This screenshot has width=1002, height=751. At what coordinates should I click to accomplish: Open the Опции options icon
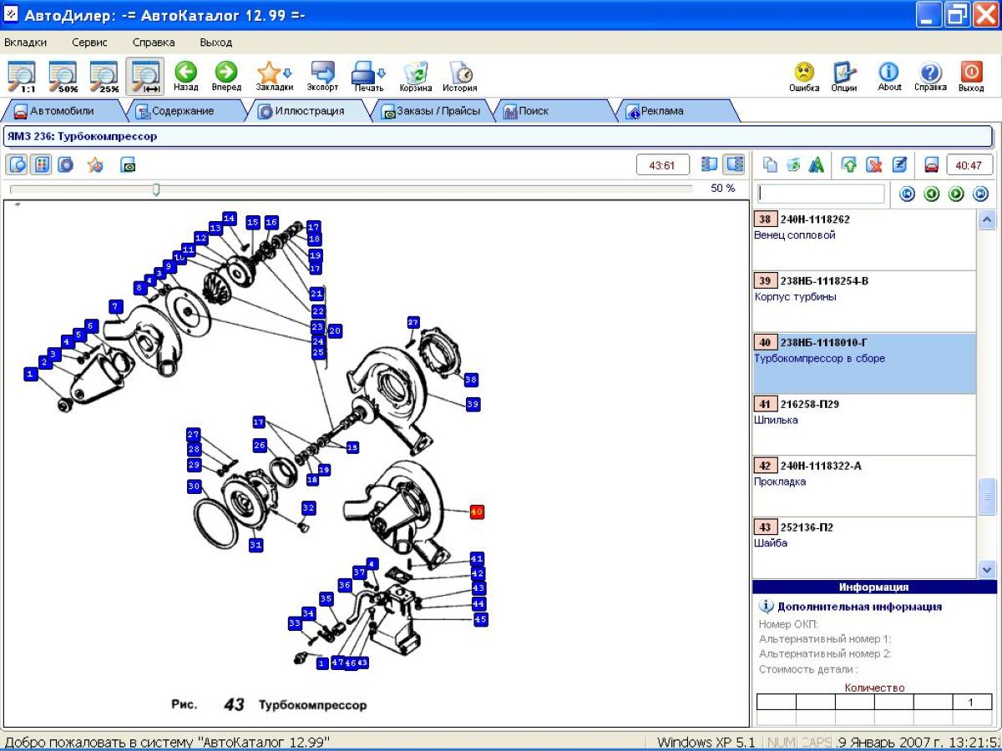(x=844, y=76)
